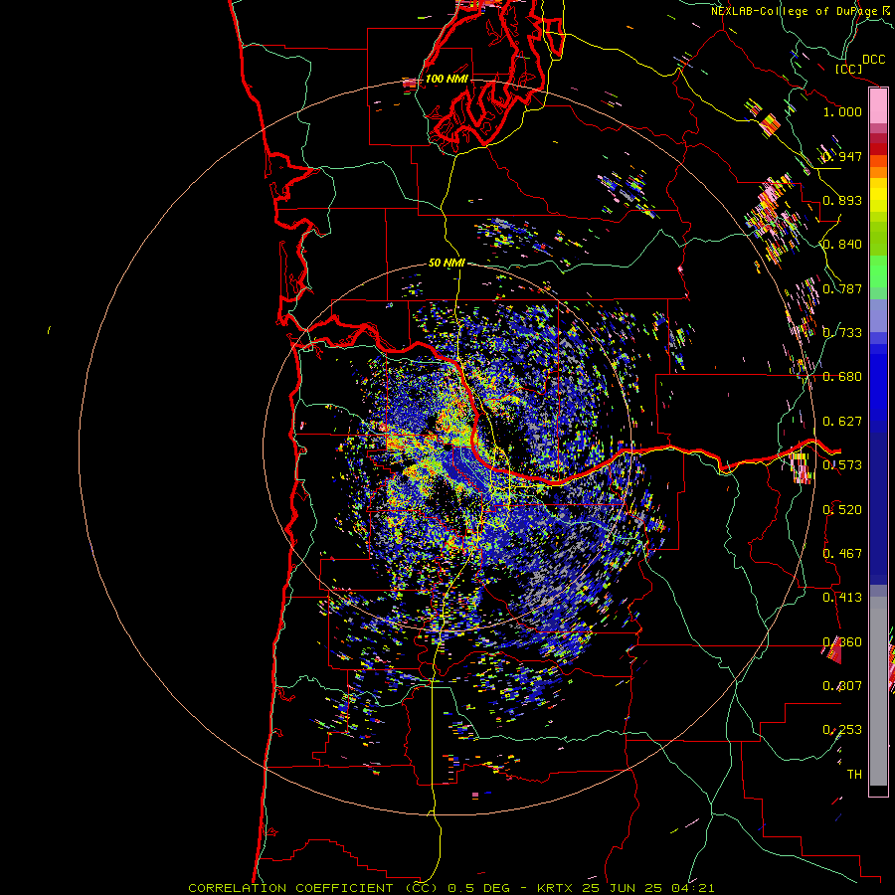The image size is (895, 895).
Task: Click the 0.520 value on the color scale
Action: point(842,509)
